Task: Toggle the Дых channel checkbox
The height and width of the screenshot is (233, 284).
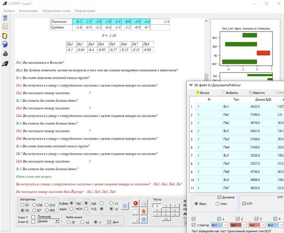Action: click(x=108, y=222)
